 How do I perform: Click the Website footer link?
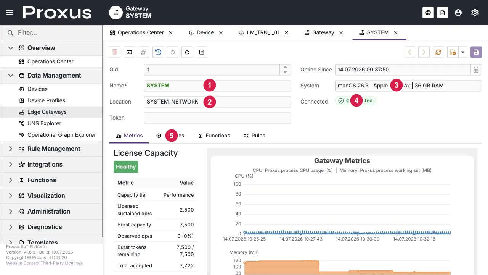14,263
